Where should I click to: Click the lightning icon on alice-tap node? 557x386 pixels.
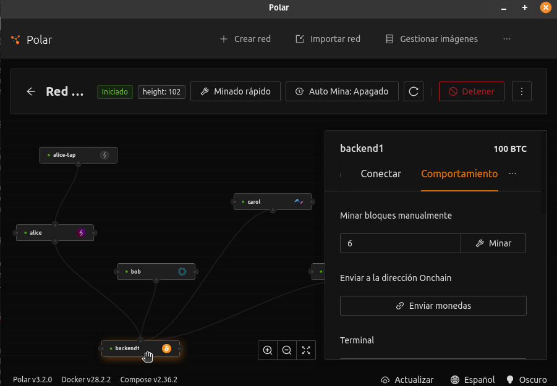105,155
